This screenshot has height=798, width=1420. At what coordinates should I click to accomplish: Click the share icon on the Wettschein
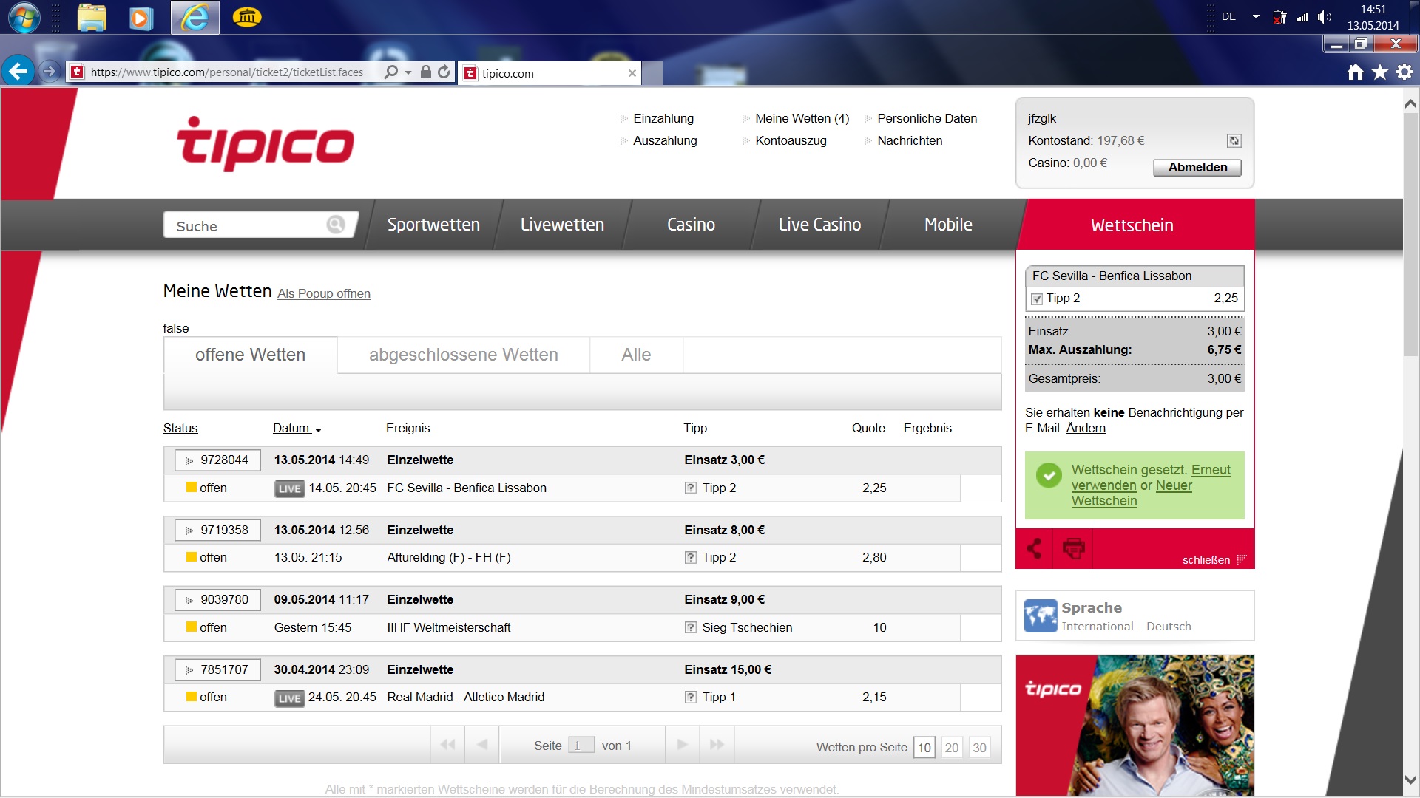1034,548
